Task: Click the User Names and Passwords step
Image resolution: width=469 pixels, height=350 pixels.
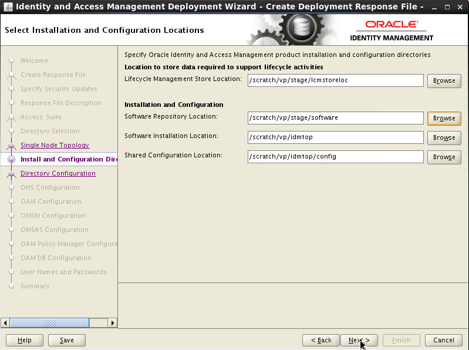Action: 63,272
